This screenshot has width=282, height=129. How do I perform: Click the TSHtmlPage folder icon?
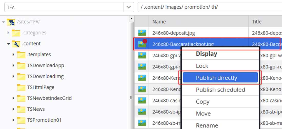21,87
